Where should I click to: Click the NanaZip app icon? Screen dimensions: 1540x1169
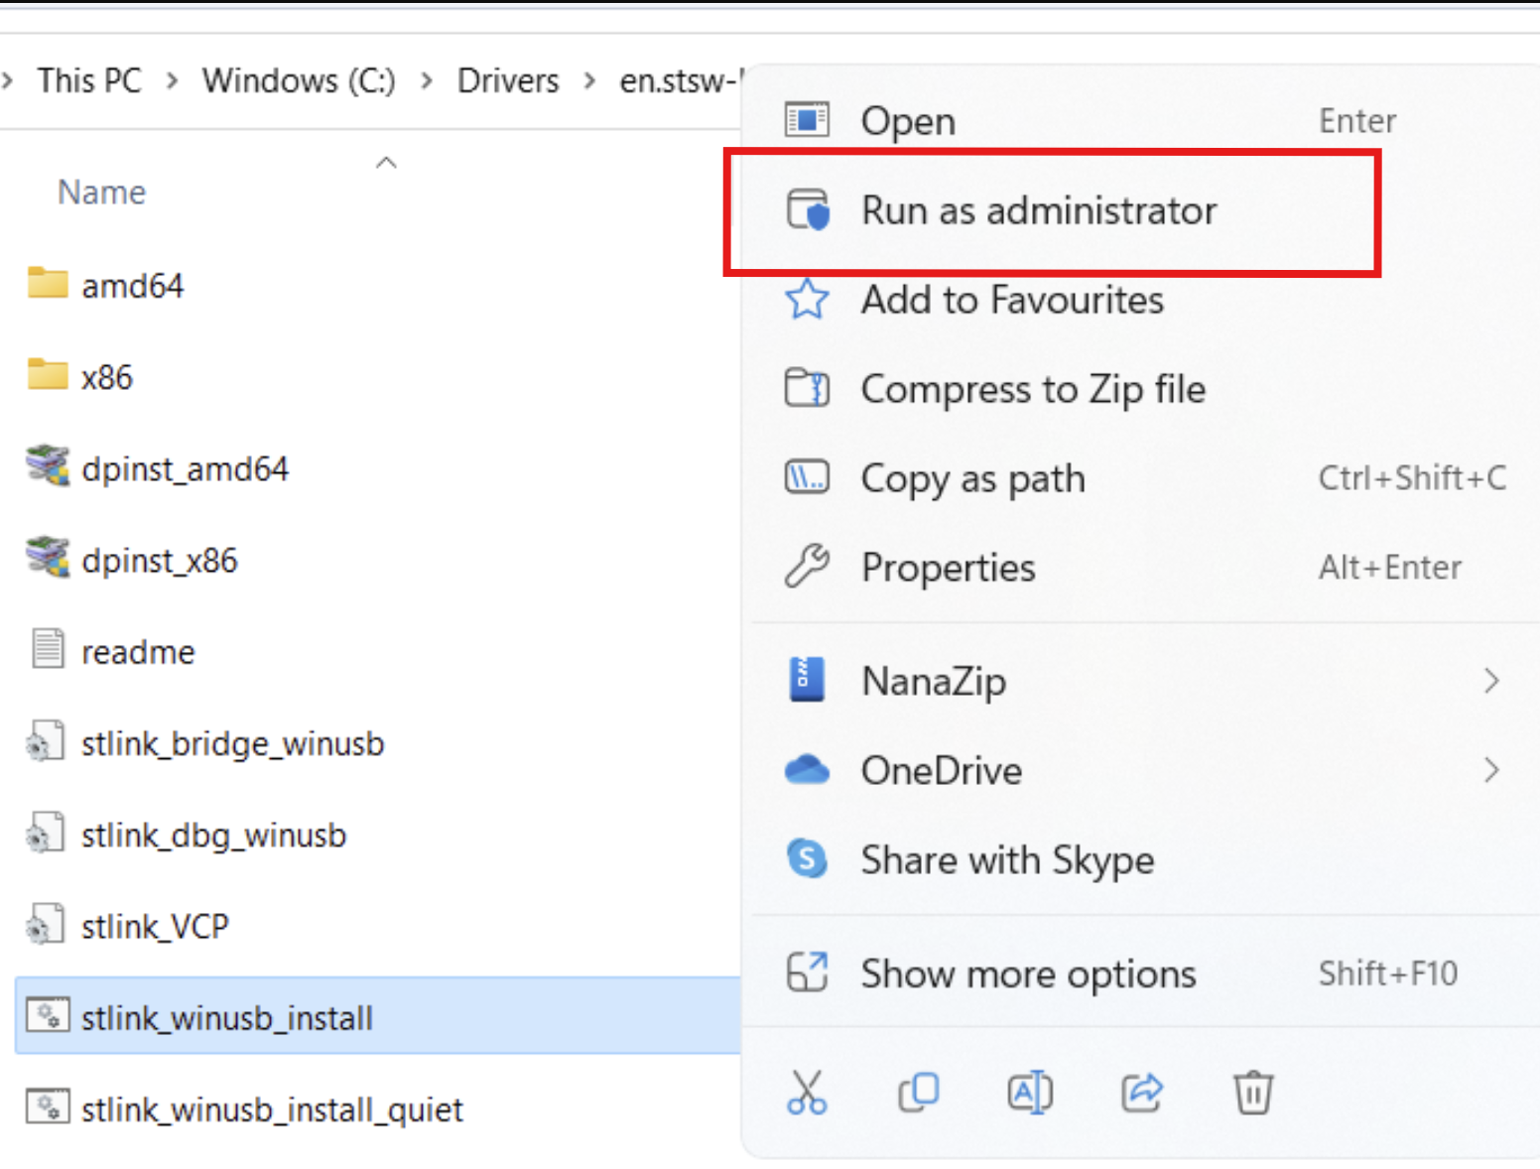[806, 680]
